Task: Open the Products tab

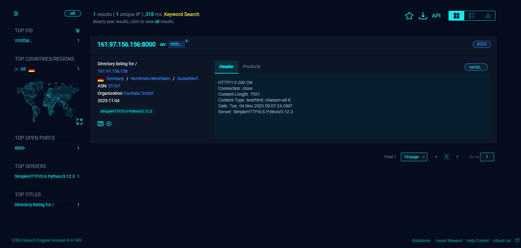Action: 251,67
